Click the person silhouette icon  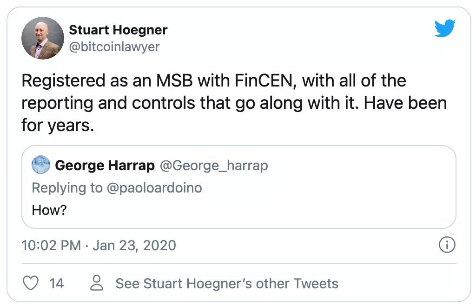point(97,283)
